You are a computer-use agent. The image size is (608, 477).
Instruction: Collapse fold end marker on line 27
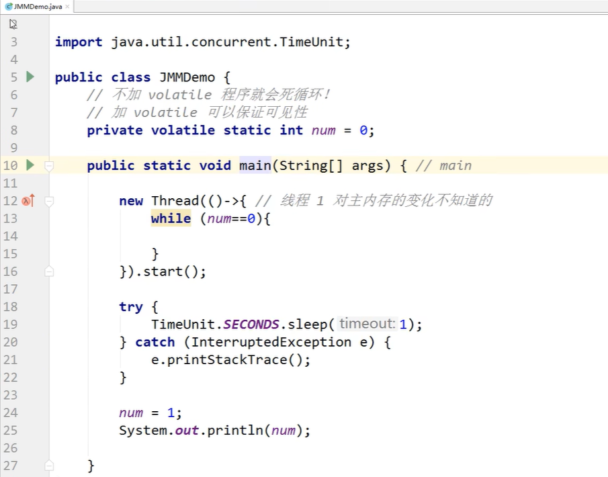(x=49, y=466)
